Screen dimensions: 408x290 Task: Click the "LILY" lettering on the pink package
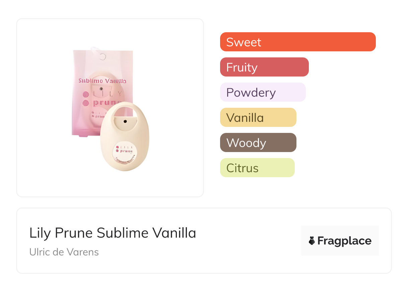(107, 94)
